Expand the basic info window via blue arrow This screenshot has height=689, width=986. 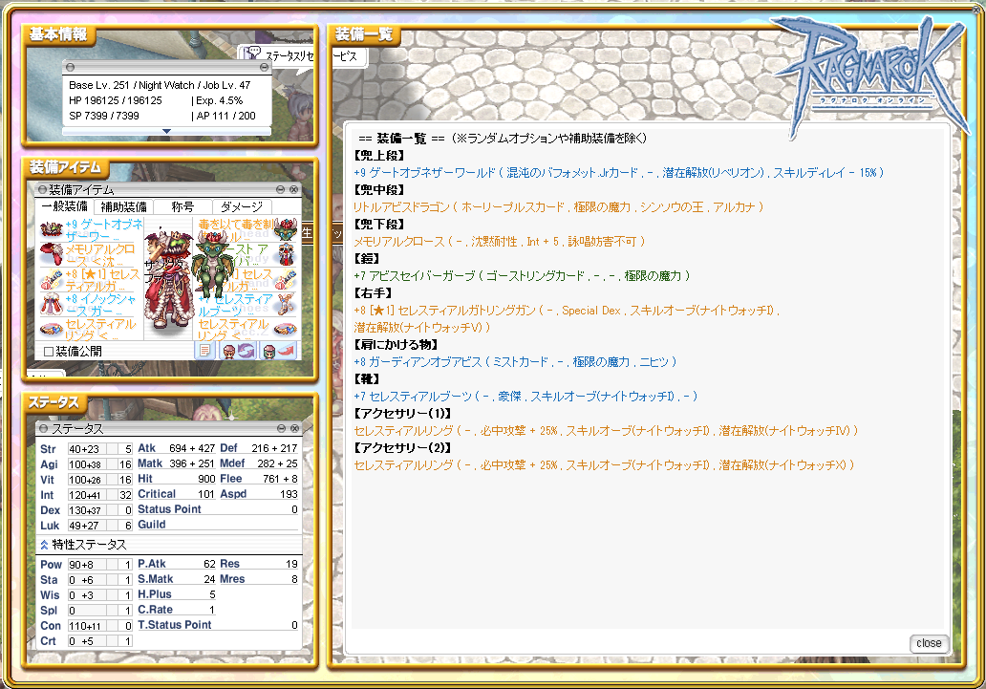click(166, 131)
